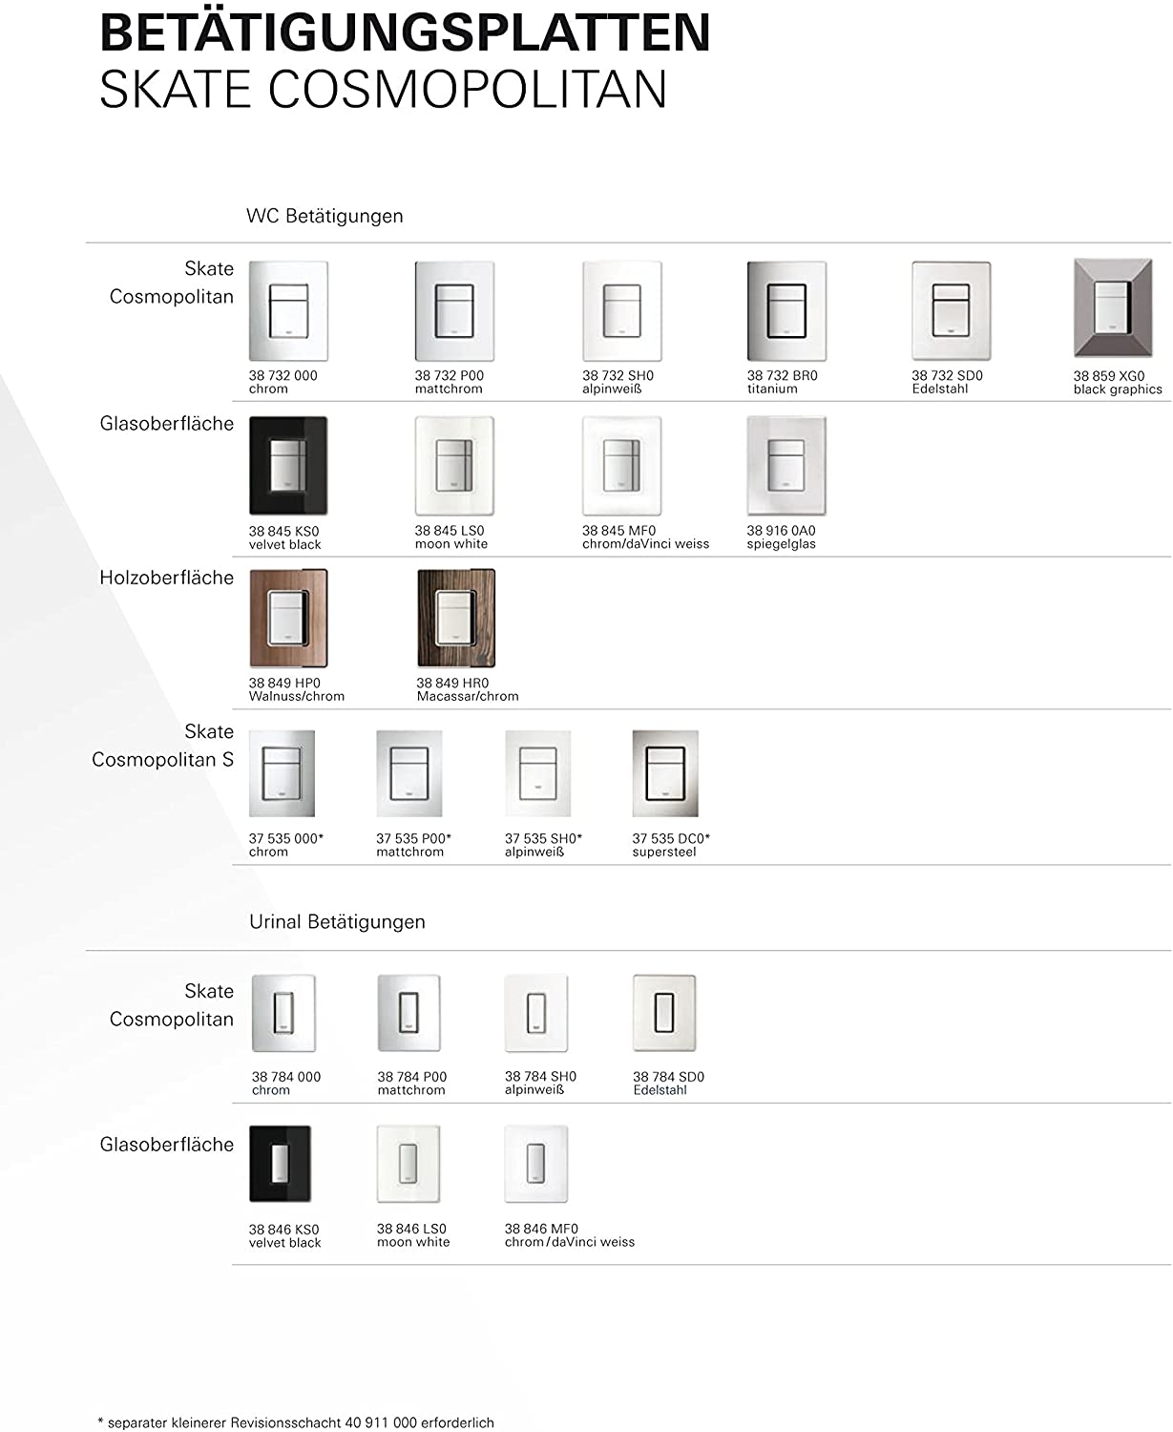Click the text '38 784 P00'
1173x1432 pixels.
click(412, 1077)
